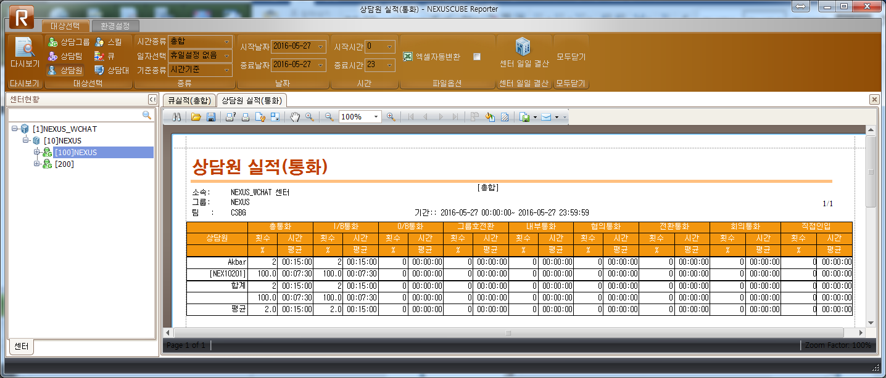Screen dimensions: 886x378
Task: Go to the next page
Action: [x=441, y=117]
